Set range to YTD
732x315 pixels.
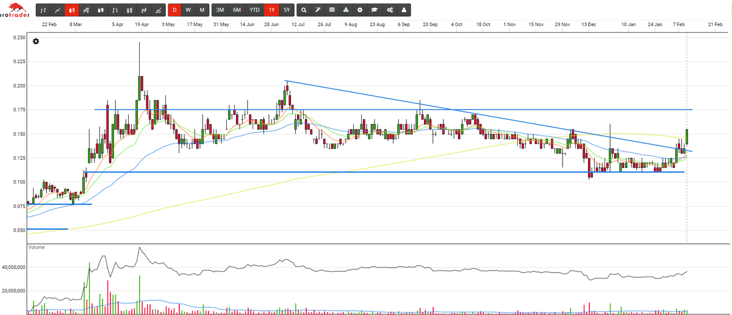(254, 10)
